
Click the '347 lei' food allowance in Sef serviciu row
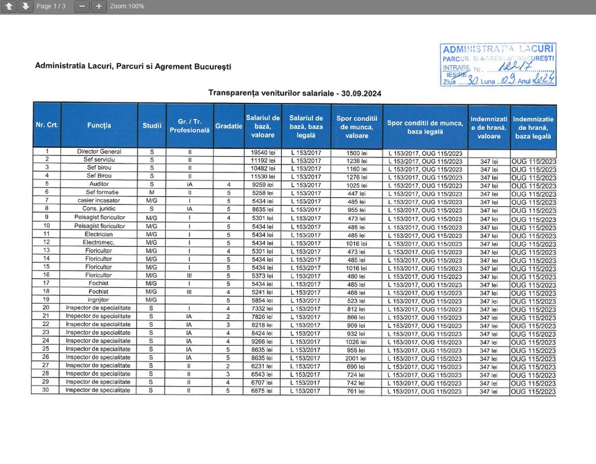(x=489, y=161)
